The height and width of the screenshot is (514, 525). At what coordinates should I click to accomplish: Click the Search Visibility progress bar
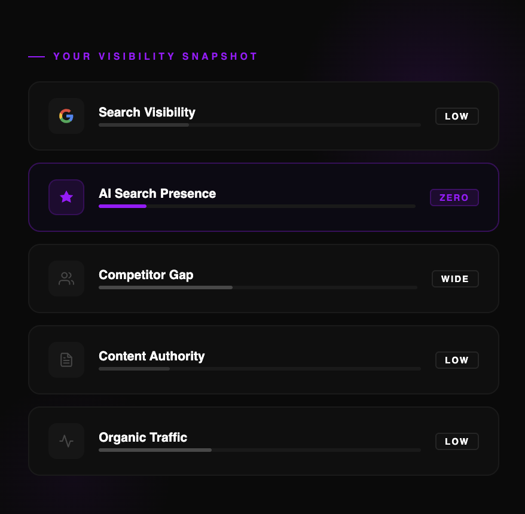pos(260,125)
